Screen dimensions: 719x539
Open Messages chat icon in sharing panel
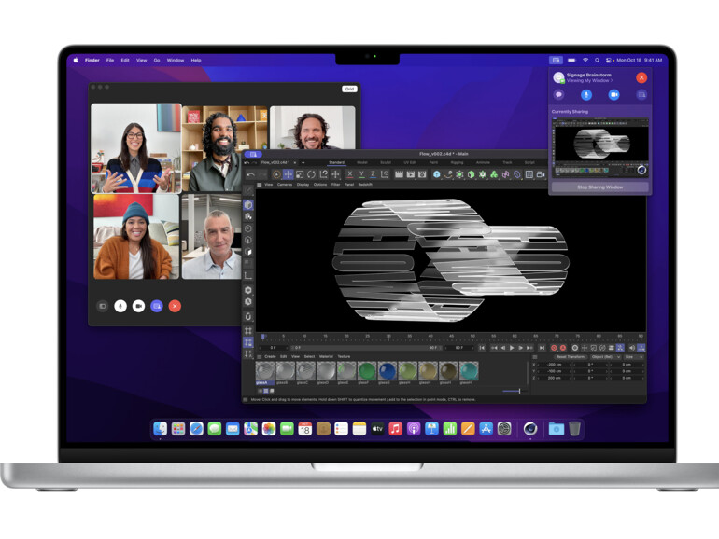pos(558,95)
